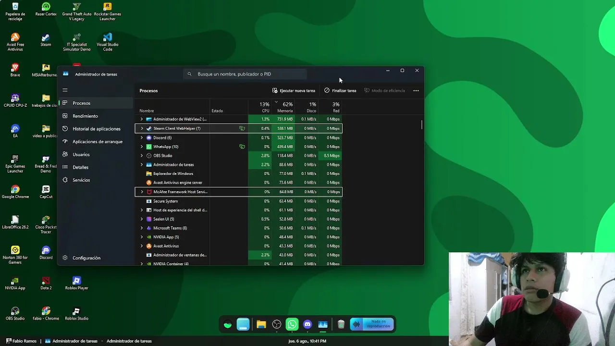Open Configuración in Task Manager sidebar
Screen dimensions: 615x346
click(96, 258)
